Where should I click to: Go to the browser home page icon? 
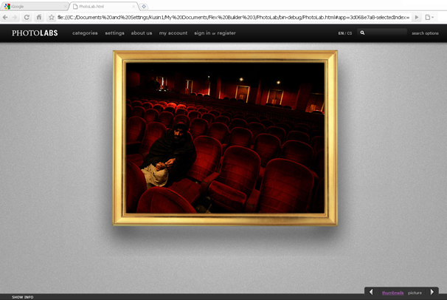click(x=39, y=17)
